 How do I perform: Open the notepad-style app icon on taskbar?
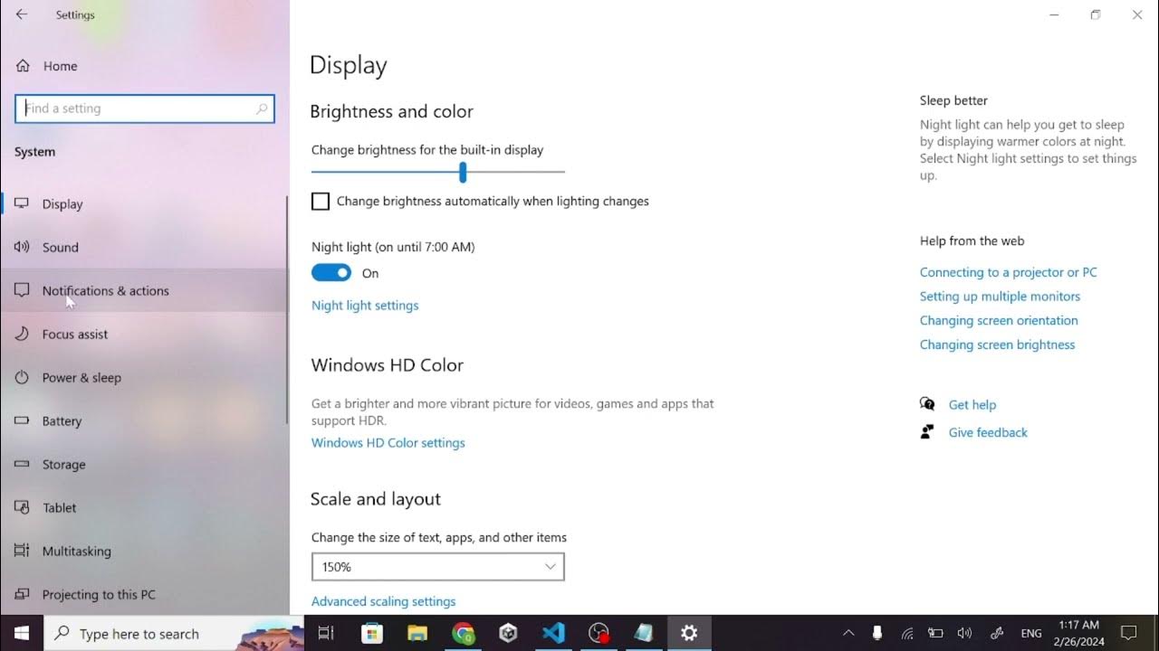pyautogui.click(x=644, y=633)
